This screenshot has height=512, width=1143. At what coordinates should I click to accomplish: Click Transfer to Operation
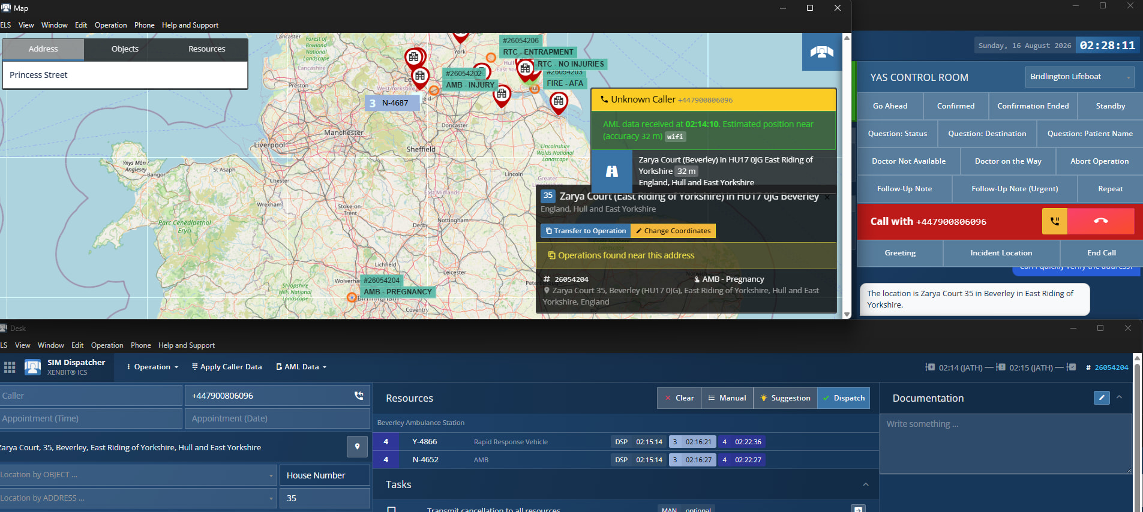pyautogui.click(x=586, y=231)
